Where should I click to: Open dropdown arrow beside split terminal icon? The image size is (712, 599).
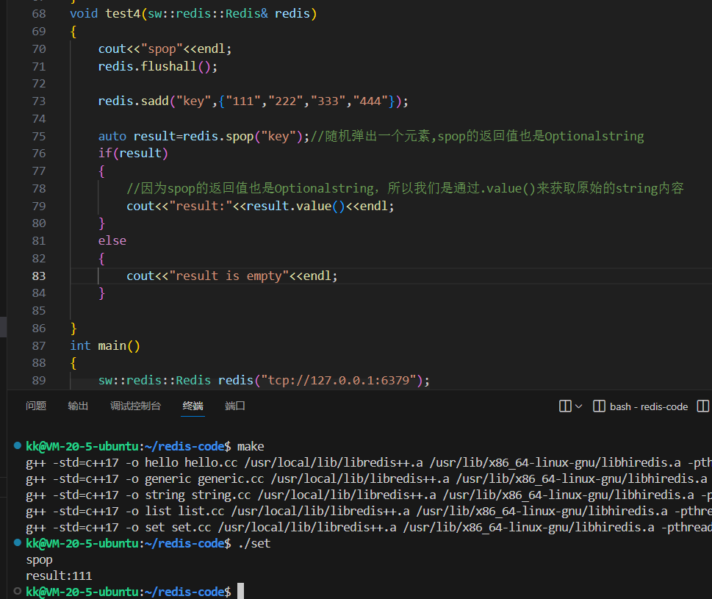coord(578,406)
